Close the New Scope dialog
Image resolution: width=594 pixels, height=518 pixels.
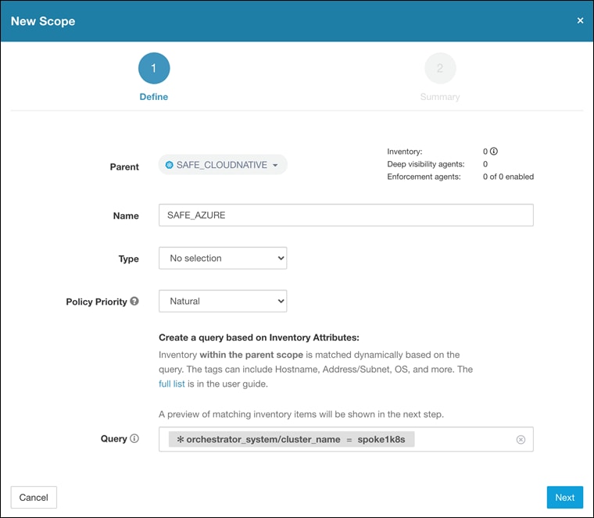tap(580, 20)
